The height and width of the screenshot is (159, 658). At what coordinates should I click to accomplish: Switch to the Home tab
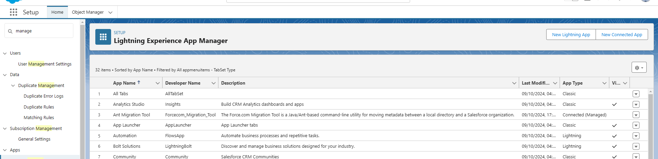click(57, 12)
